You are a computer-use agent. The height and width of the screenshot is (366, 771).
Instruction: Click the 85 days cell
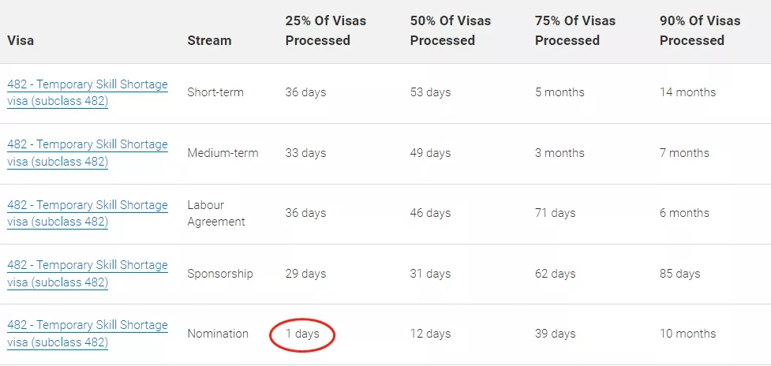[679, 274]
